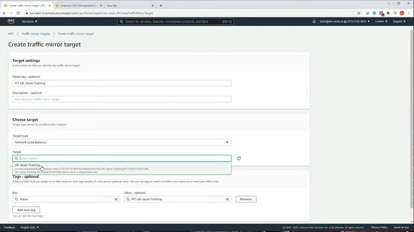Click the tag Key field with Name

(x=66, y=199)
